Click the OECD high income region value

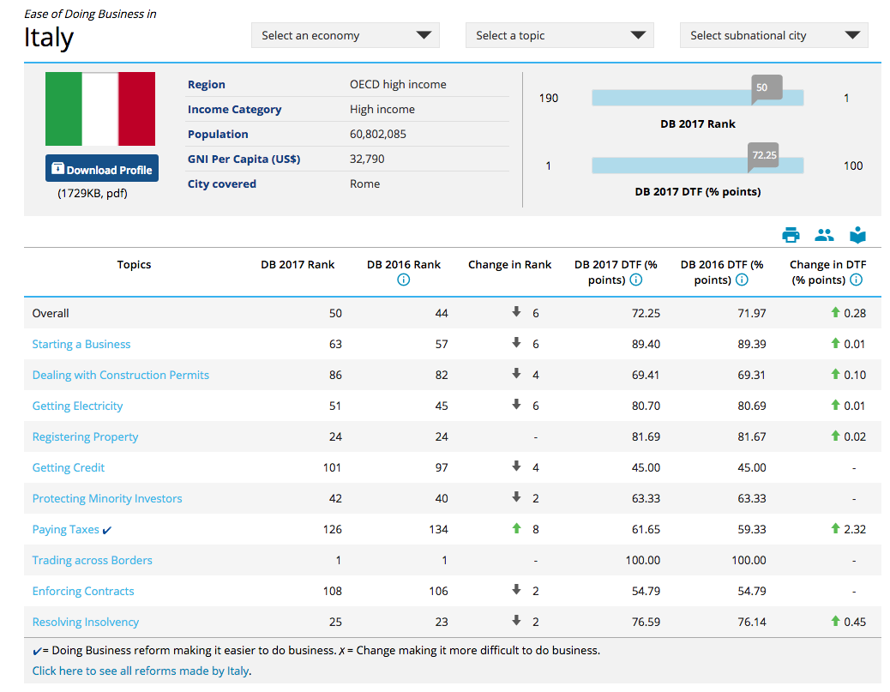pyautogui.click(x=398, y=85)
